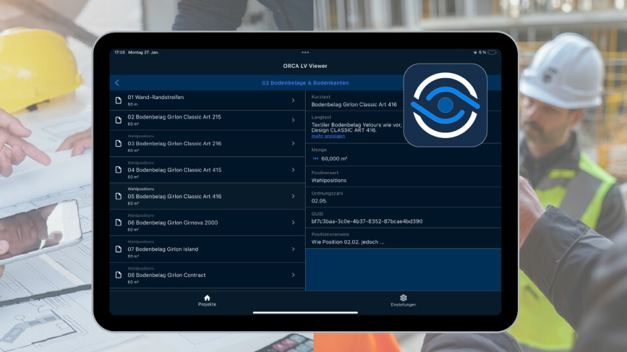Click the Kurztext value Bodenbelag Girlon Classic Art 416
Viewport: 627px width, 352px height.
click(354, 104)
